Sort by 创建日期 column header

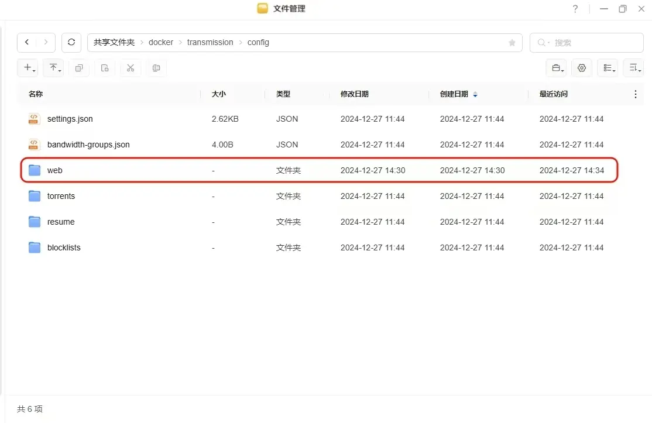(454, 94)
